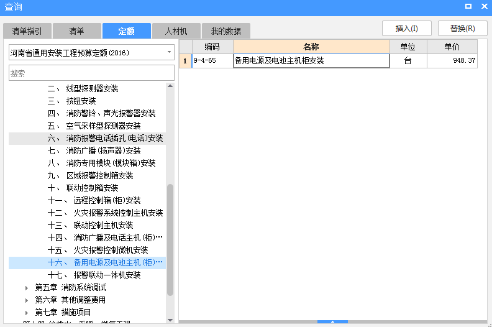Select 十五、火灾报警控制微机安装
The height and width of the screenshot is (327, 492).
[x=98, y=251]
